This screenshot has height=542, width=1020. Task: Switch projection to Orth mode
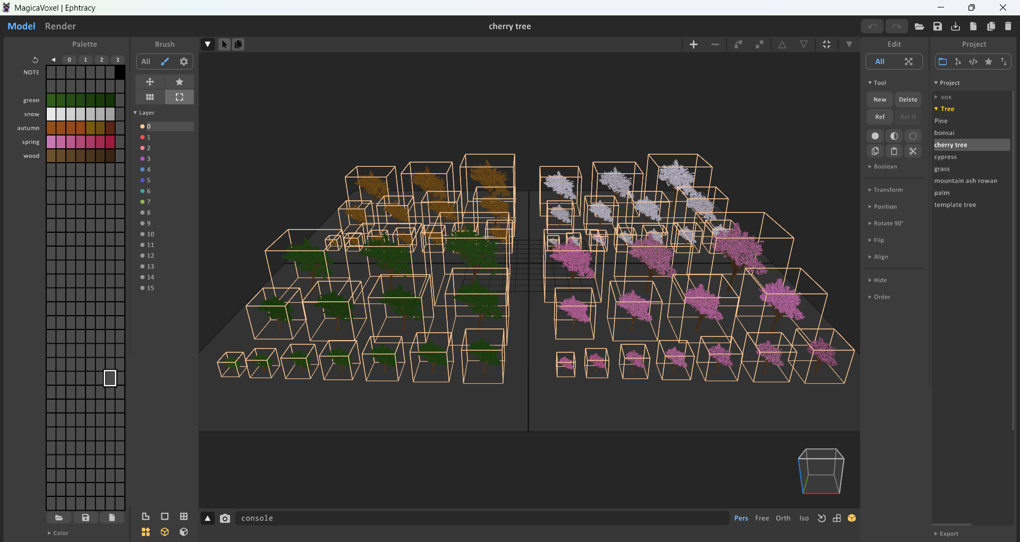(783, 518)
